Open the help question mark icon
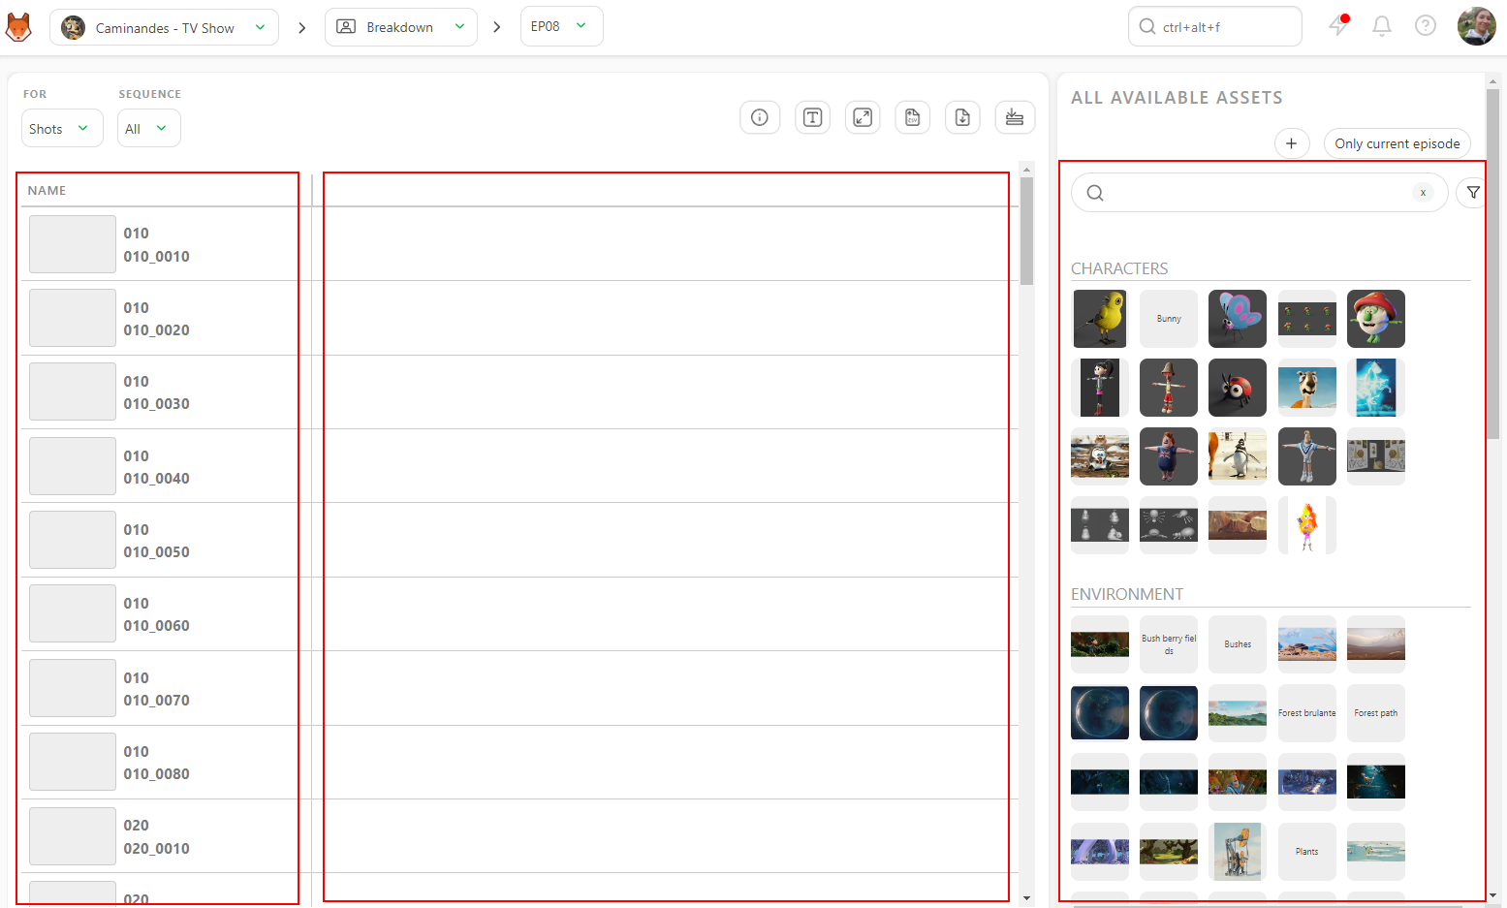1507x908 pixels. 1426,26
